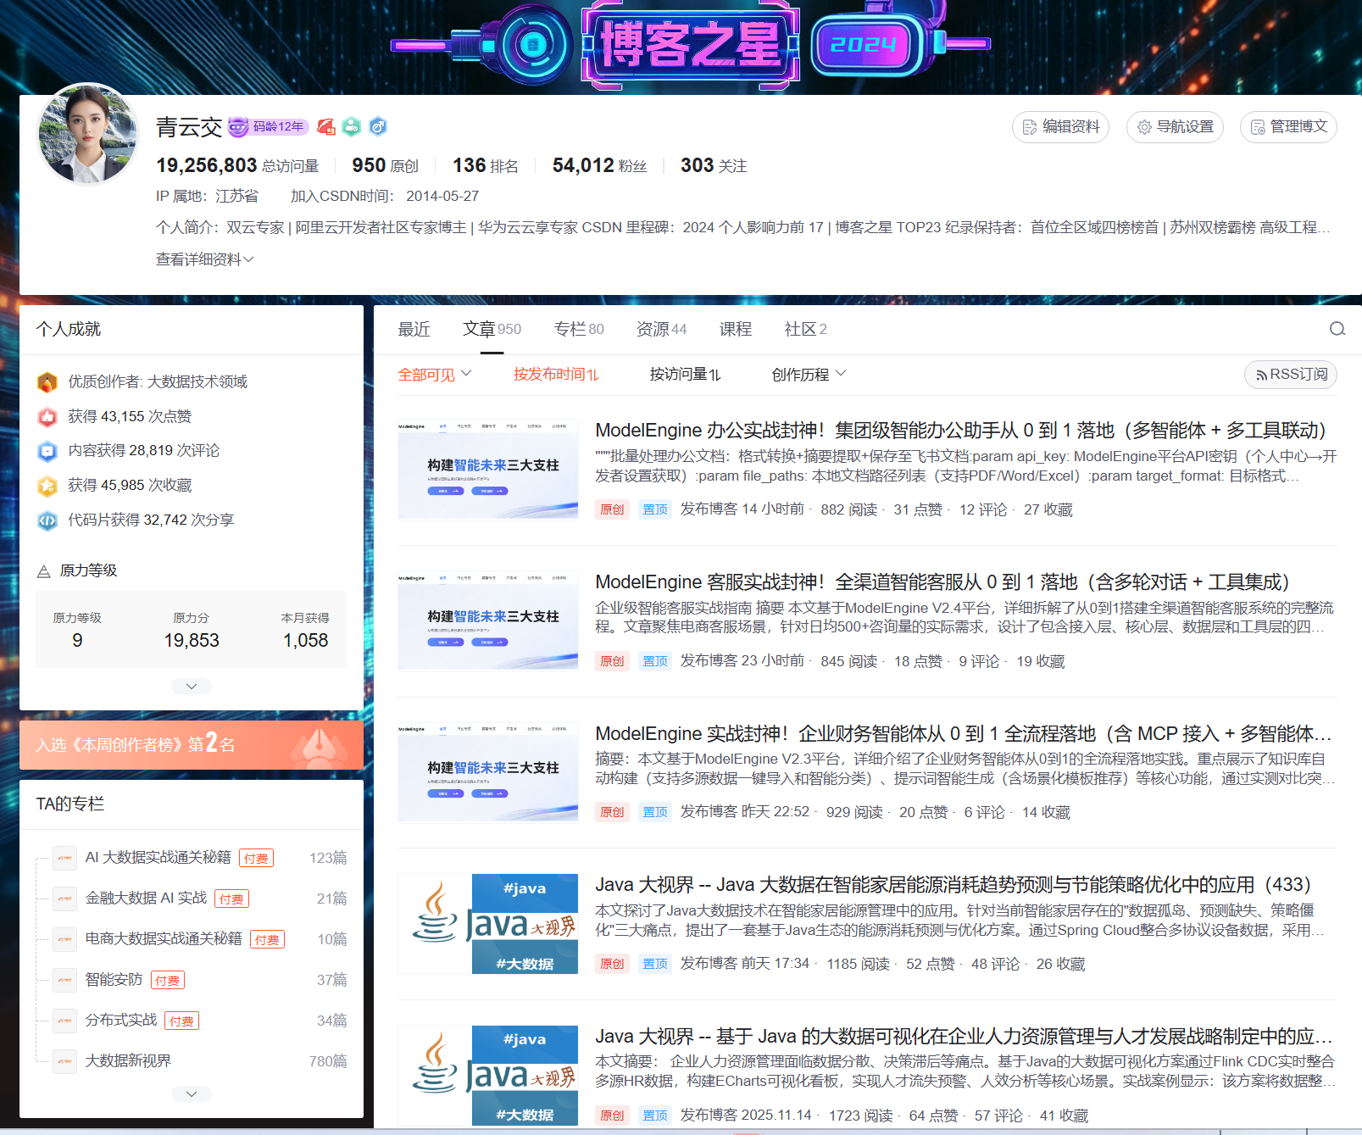Click 大数据新视界 column thumbnail icon
The width and height of the screenshot is (1362, 1135).
coord(65,1061)
